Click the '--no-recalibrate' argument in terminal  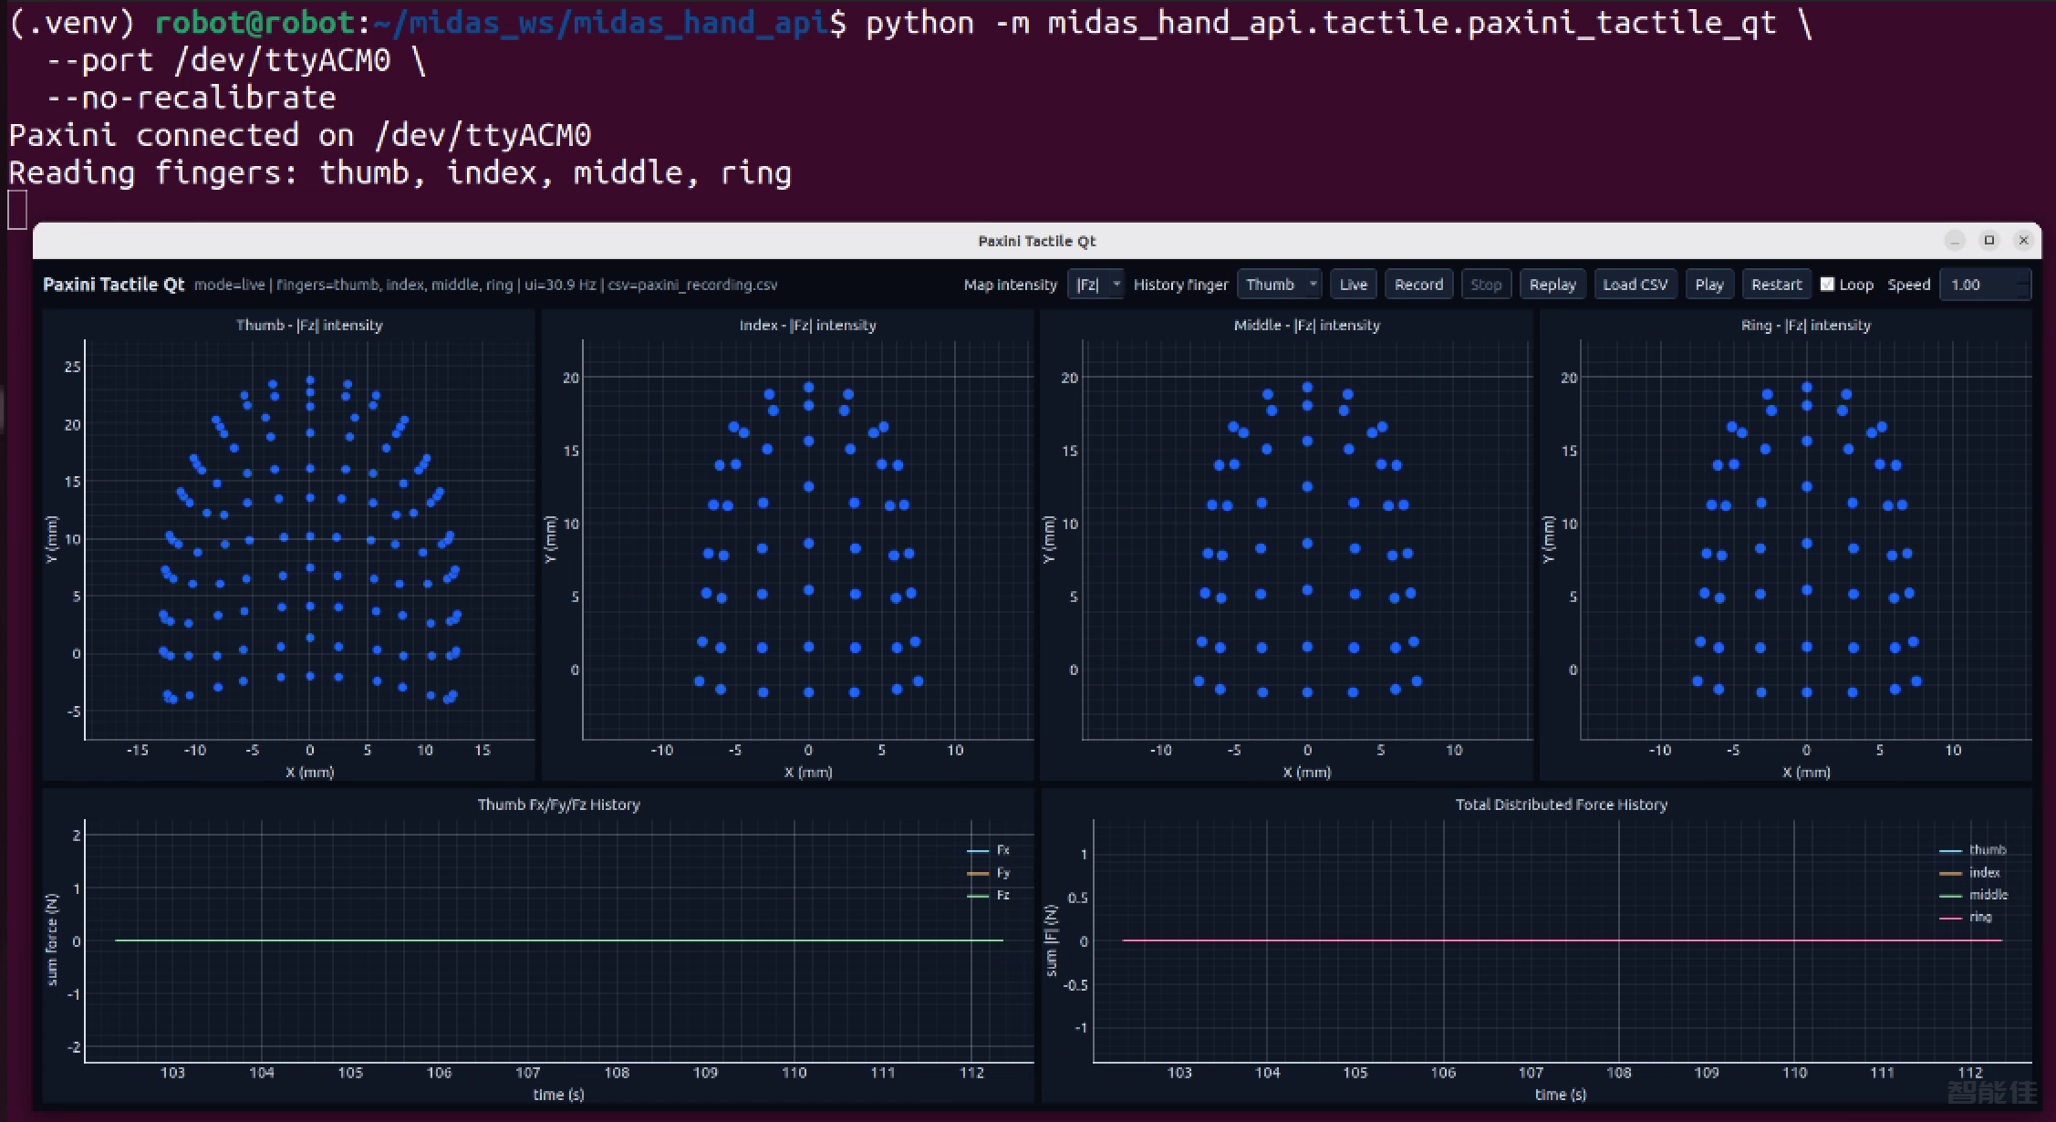191,98
